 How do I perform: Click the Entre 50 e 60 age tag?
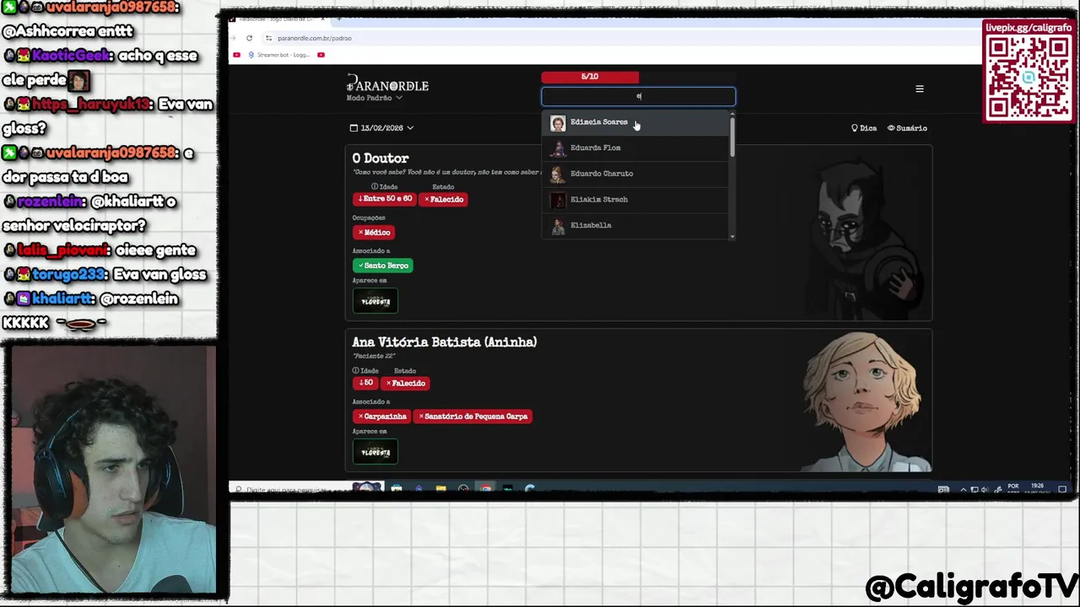coord(385,199)
